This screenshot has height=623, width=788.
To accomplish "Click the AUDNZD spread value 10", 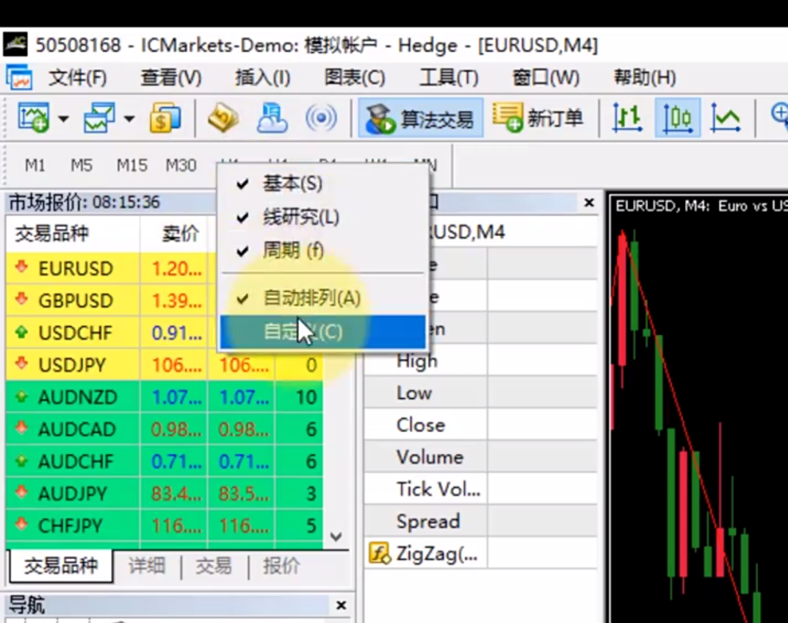I will click(306, 397).
